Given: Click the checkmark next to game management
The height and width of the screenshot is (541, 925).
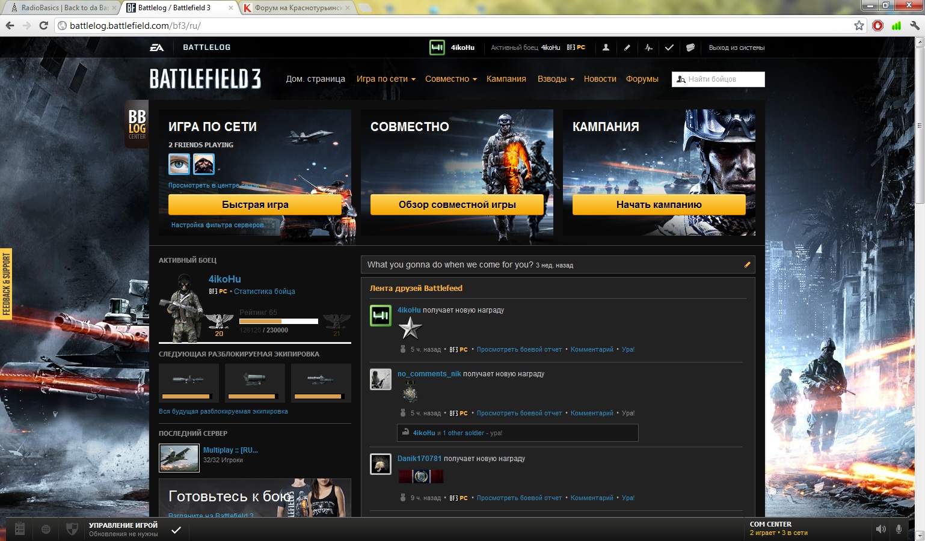Looking at the screenshot, I should (x=176, y=530).
